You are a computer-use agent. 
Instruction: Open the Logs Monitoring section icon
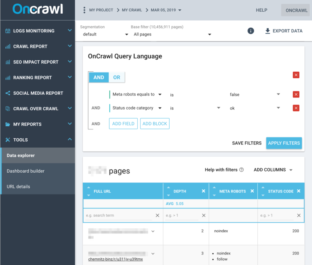click(x=8, y=31)
